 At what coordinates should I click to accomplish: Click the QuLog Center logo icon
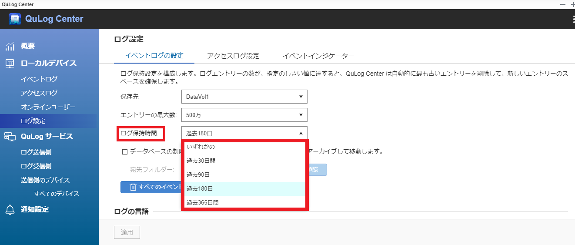click(x=15, y=19)
